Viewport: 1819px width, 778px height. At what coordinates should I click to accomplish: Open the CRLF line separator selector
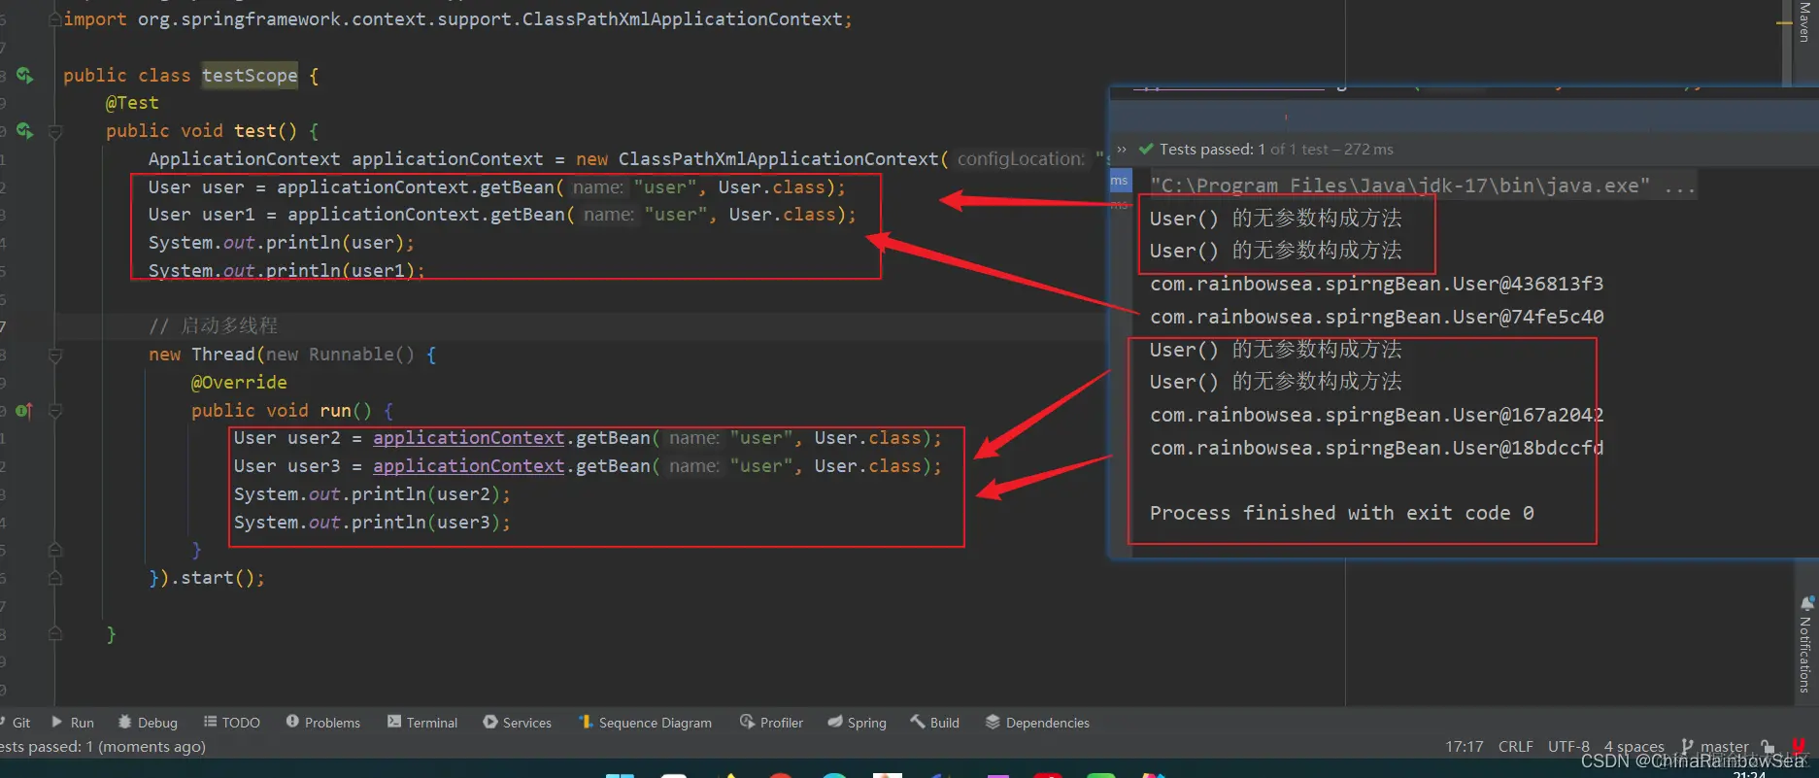coord(1515,747)
